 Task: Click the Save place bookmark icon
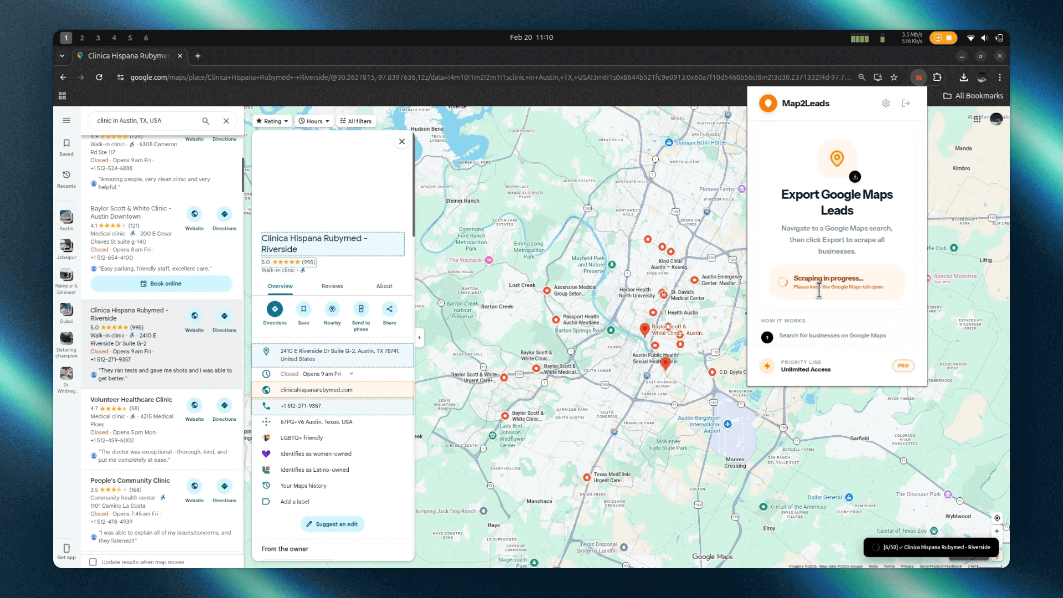303,309
